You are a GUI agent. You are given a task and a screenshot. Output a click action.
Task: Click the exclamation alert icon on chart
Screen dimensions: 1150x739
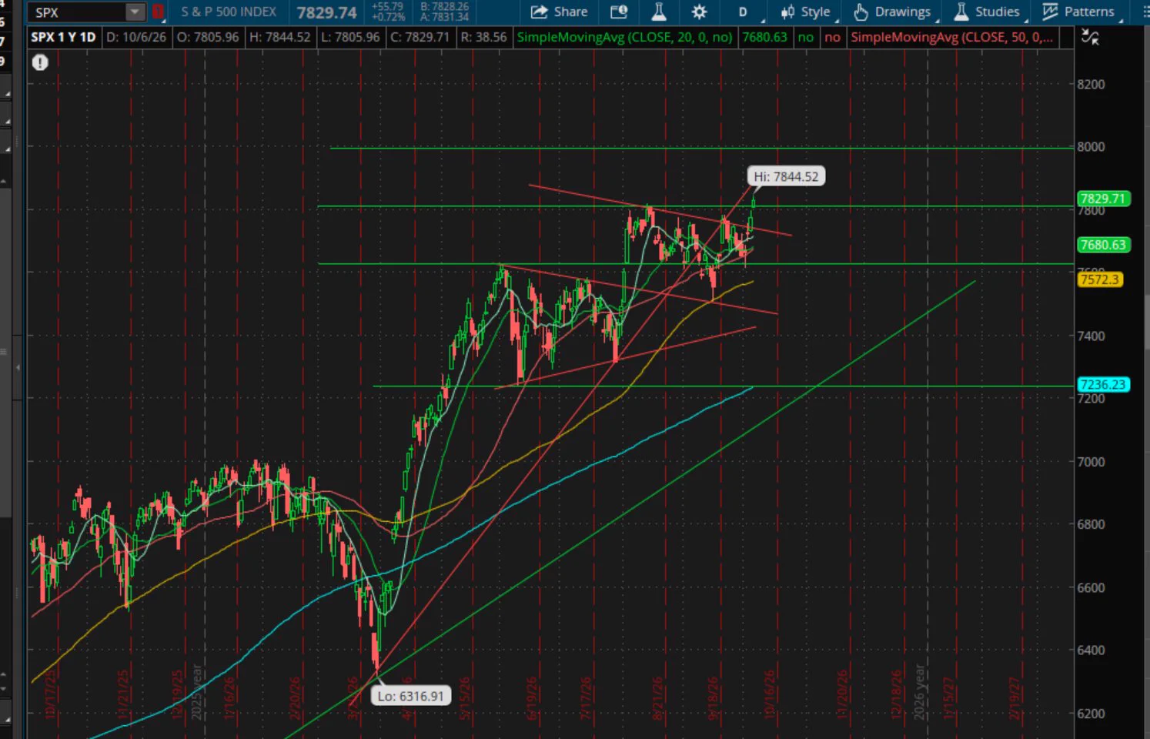click(x=40, y=63)
